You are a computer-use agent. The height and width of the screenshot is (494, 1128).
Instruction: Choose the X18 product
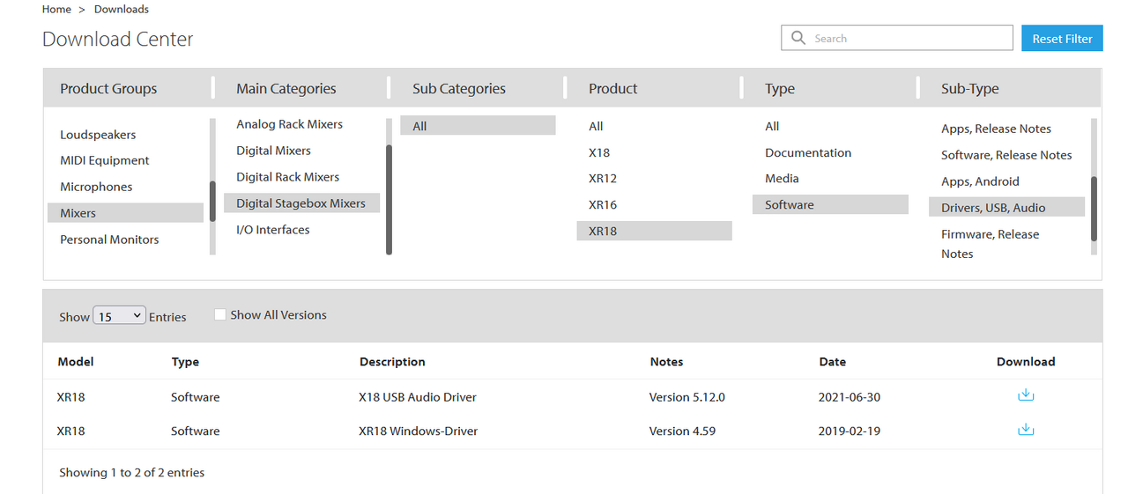tap(599, 152)
